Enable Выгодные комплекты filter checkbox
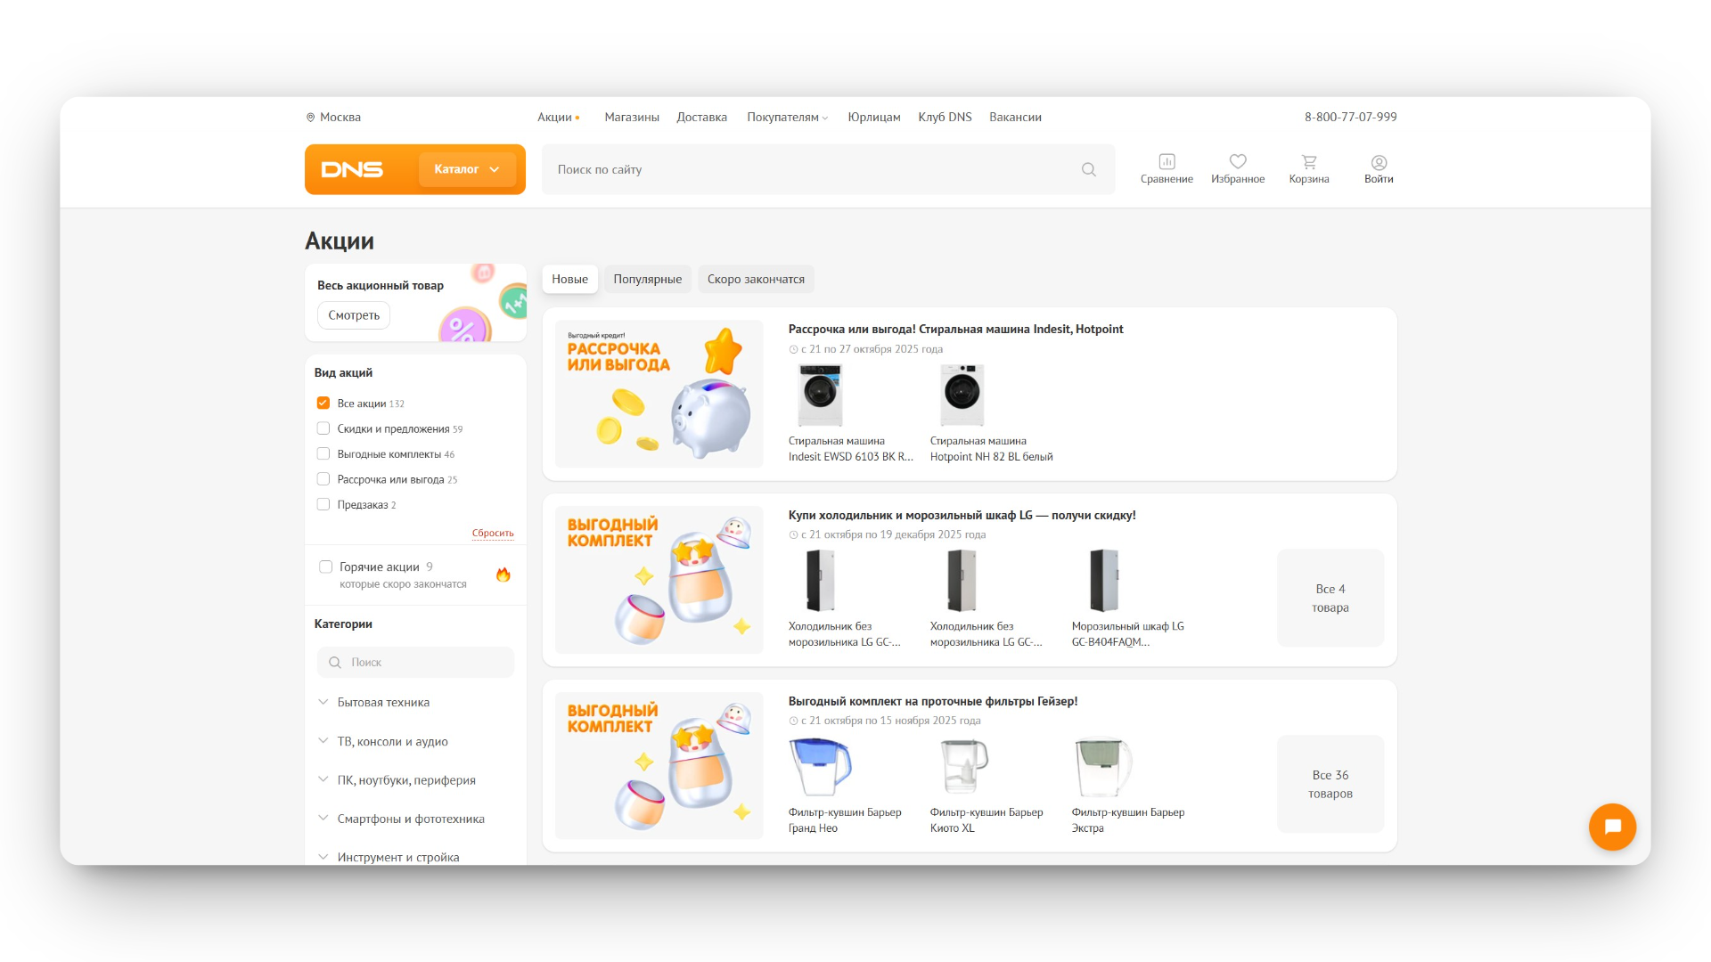This screenshot has height=962, width=1711. pyautogui.click(x=323, y=454)
